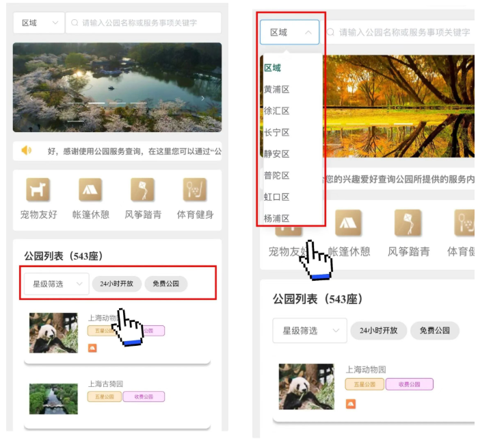This screenshot has width=478, height=439.
Task: Click 上海动物园 title on the right screen
Action: (x=366, y=370)
